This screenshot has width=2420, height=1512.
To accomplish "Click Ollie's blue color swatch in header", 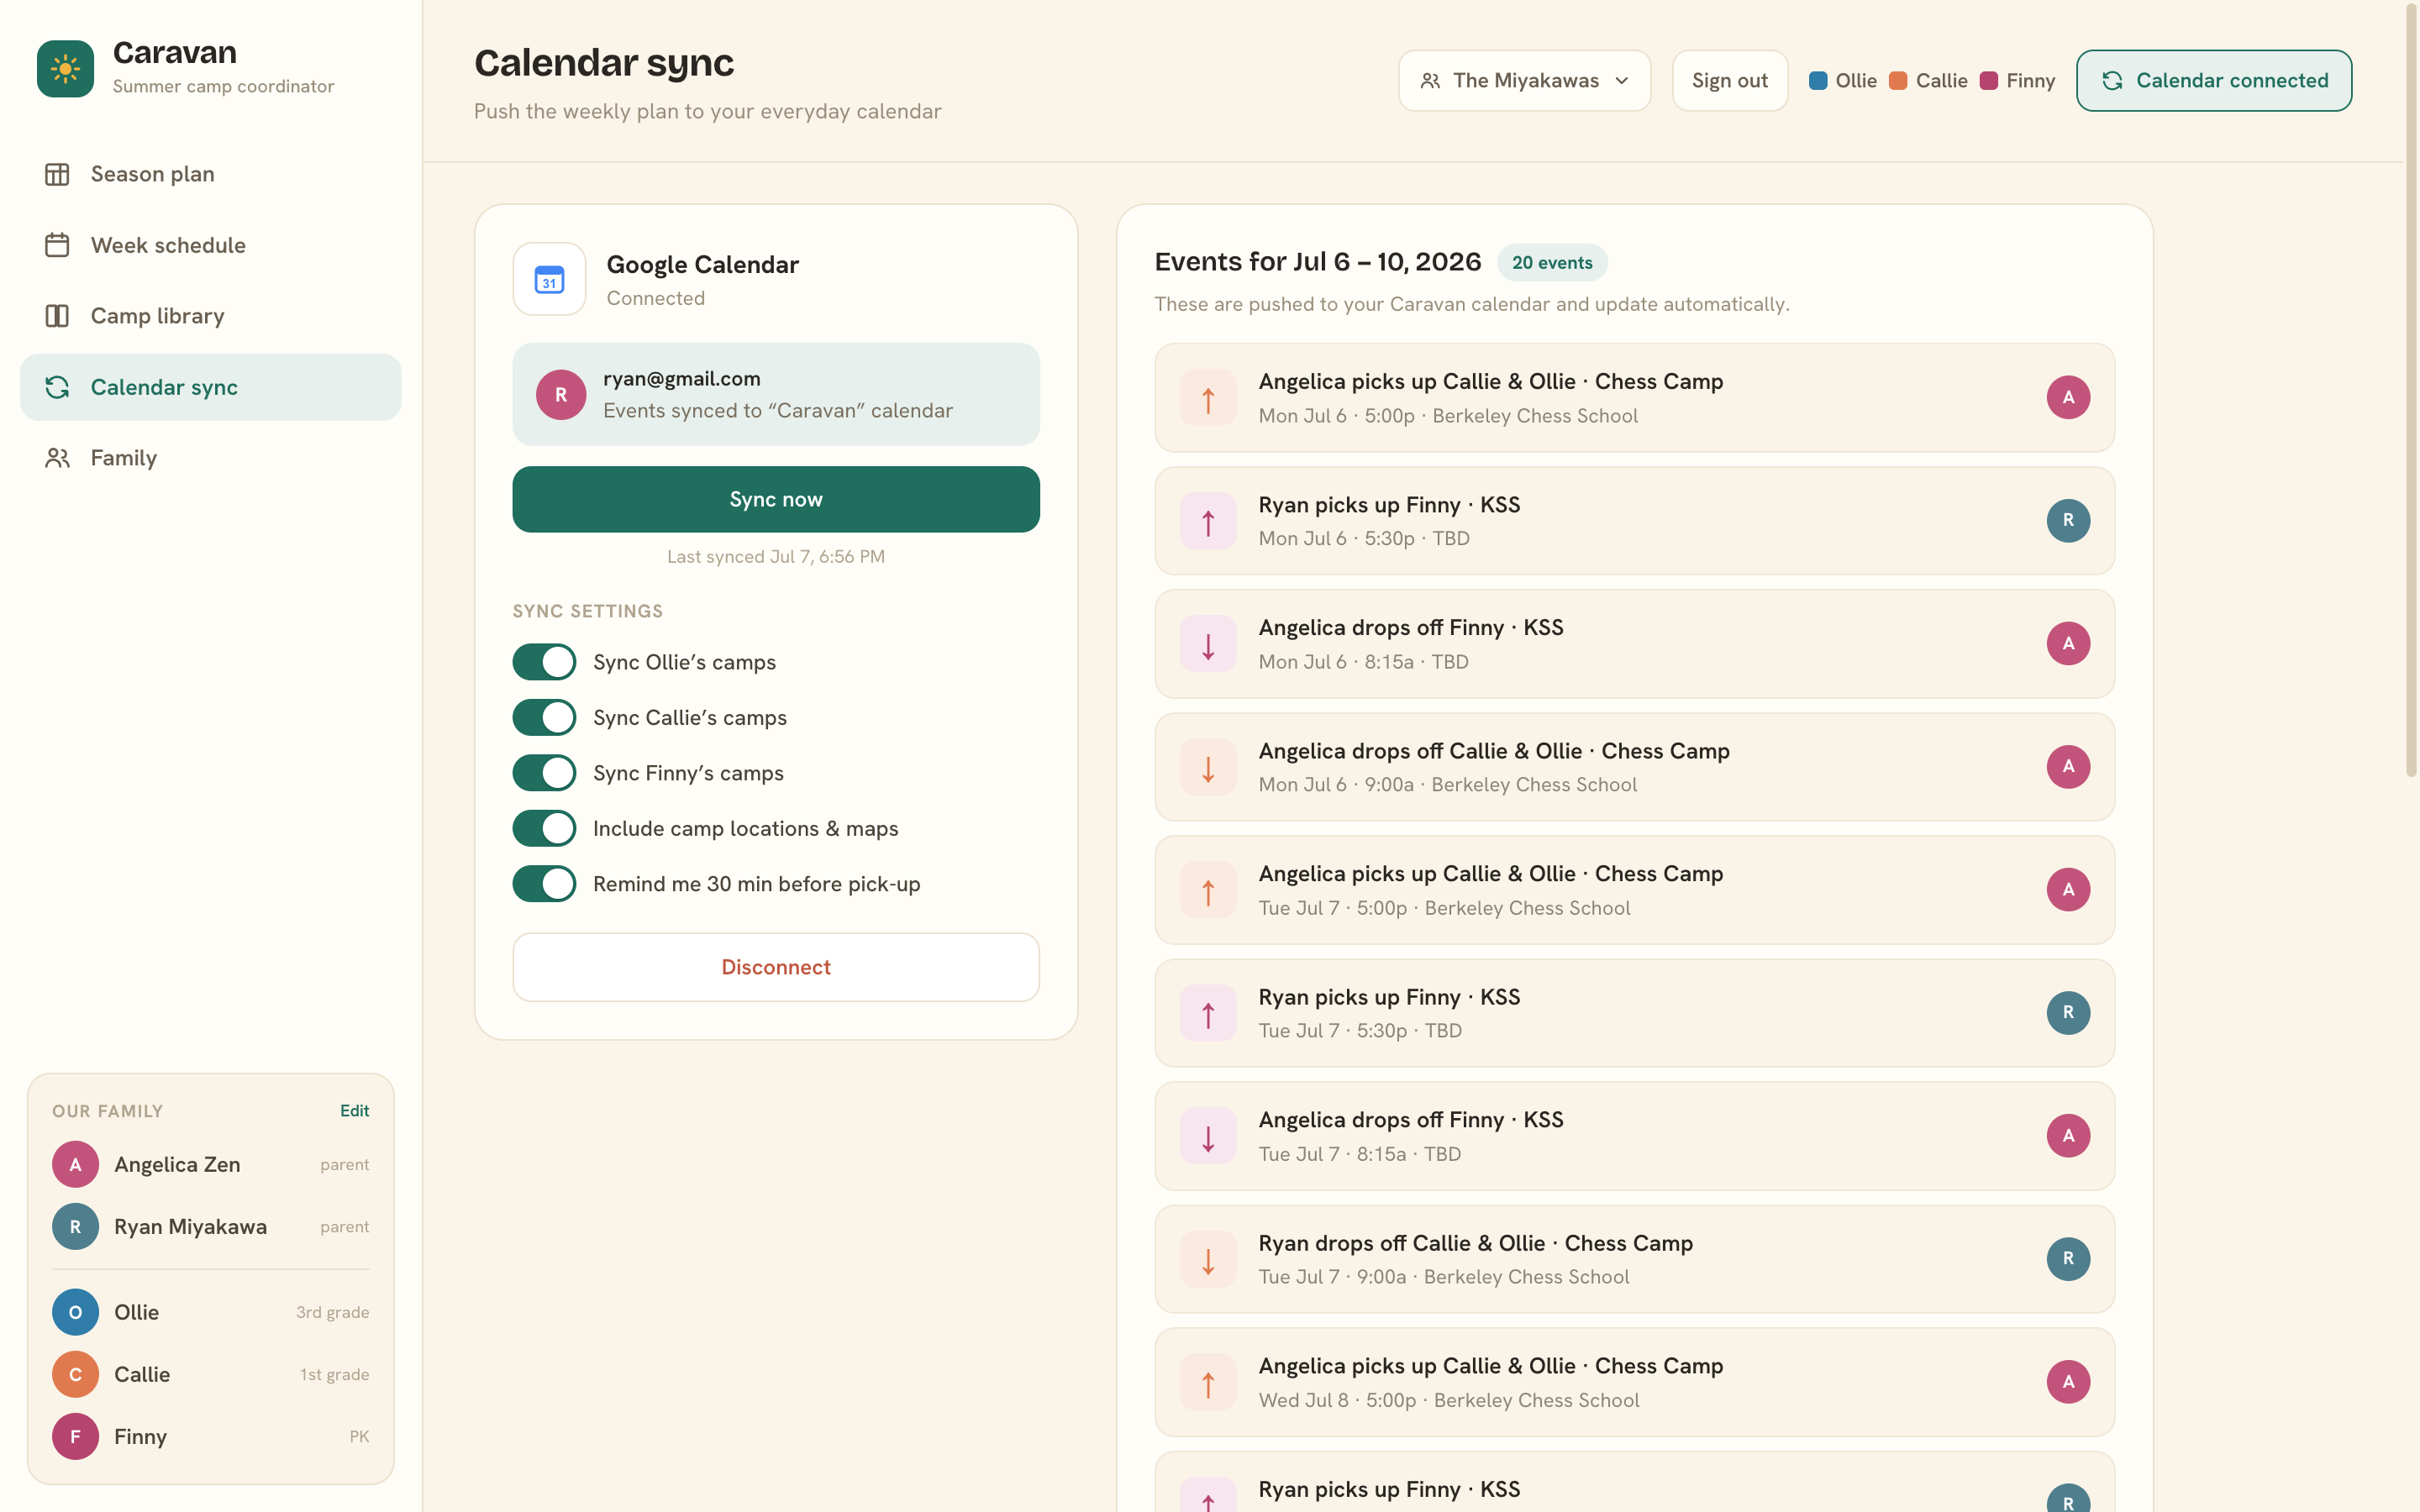I will [1818, 81].
